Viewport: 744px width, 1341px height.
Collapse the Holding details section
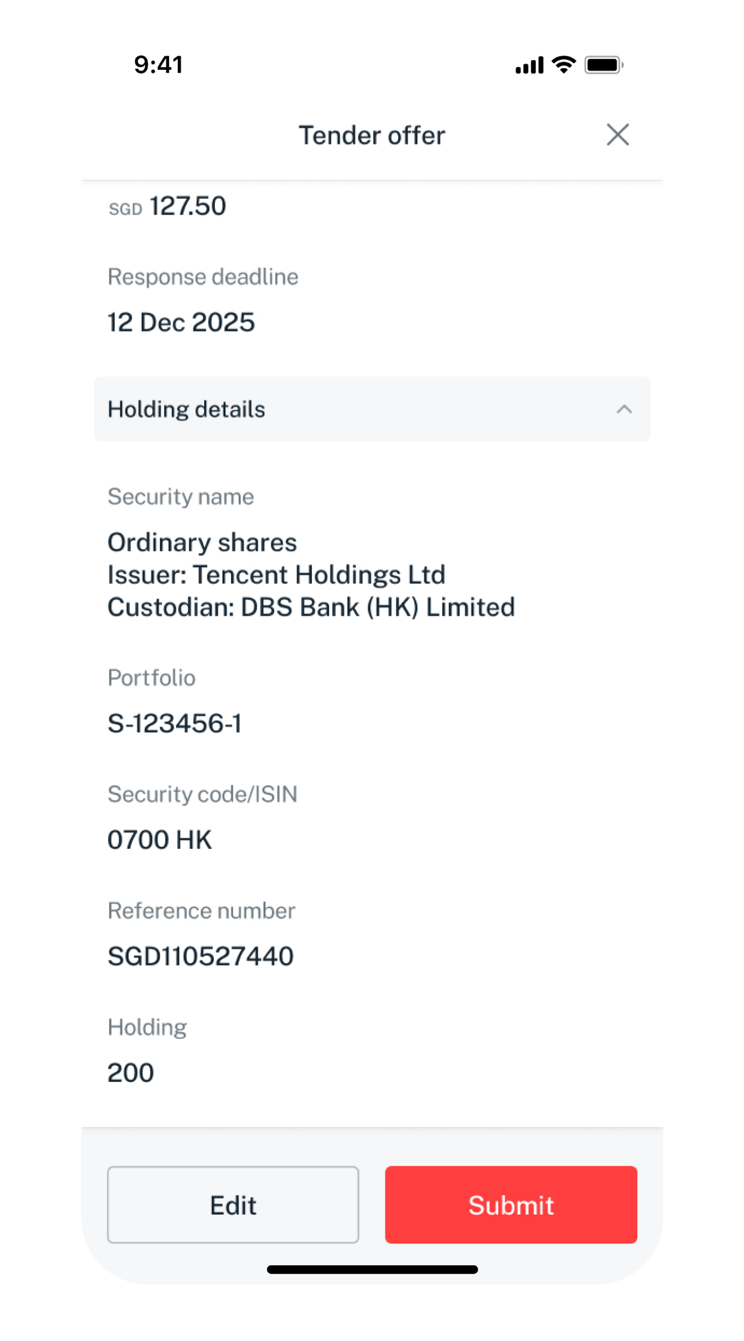tap(624, 409)
